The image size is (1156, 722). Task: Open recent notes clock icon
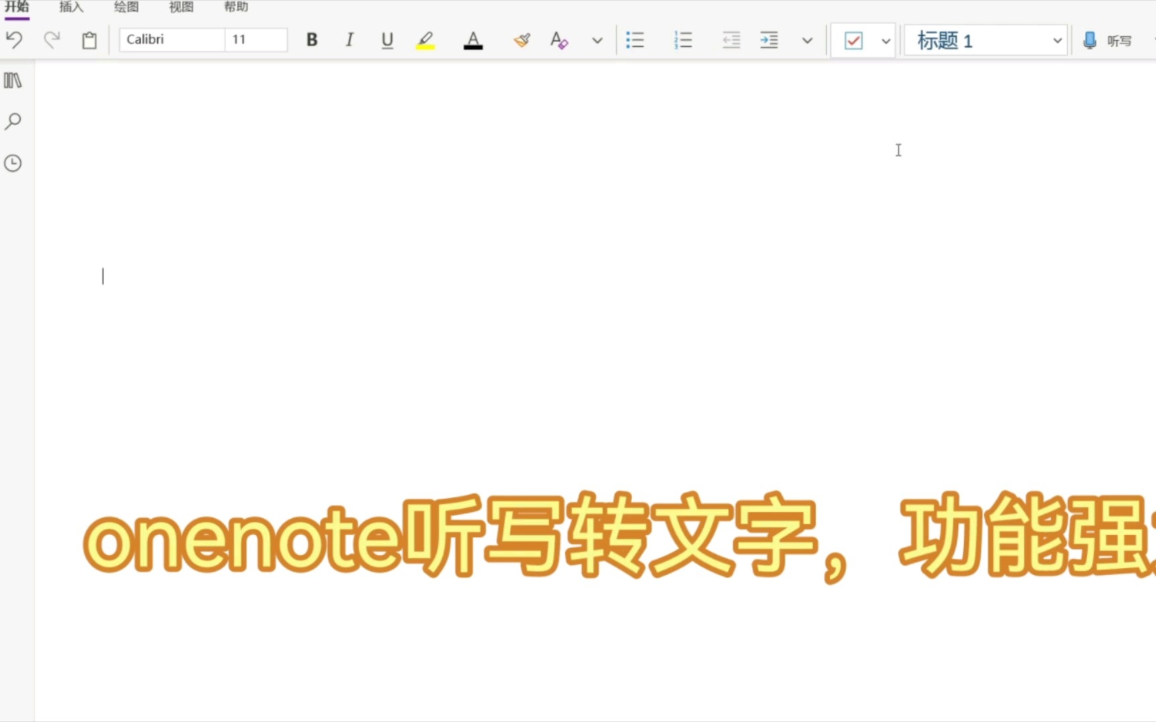tap(13, 163)
